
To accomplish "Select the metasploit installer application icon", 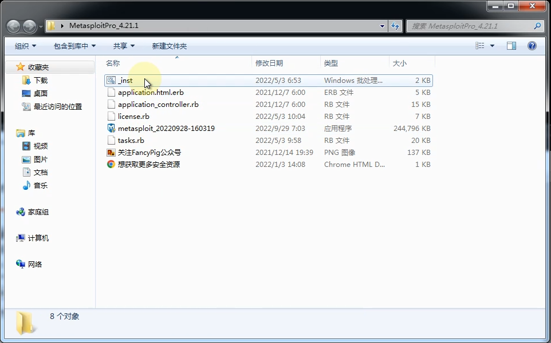I will (x=111, y=129).
